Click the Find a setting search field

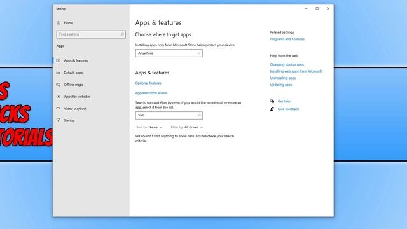[x=91, y=34]
